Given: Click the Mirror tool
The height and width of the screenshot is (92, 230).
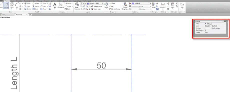Looking at the screenshot, I should click(x=36, y=6).
